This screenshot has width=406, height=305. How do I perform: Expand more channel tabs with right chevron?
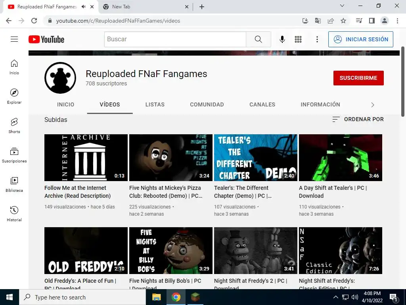(373, 105)
